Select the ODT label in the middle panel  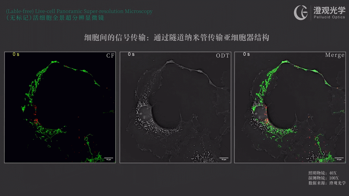tap(222, 56)
